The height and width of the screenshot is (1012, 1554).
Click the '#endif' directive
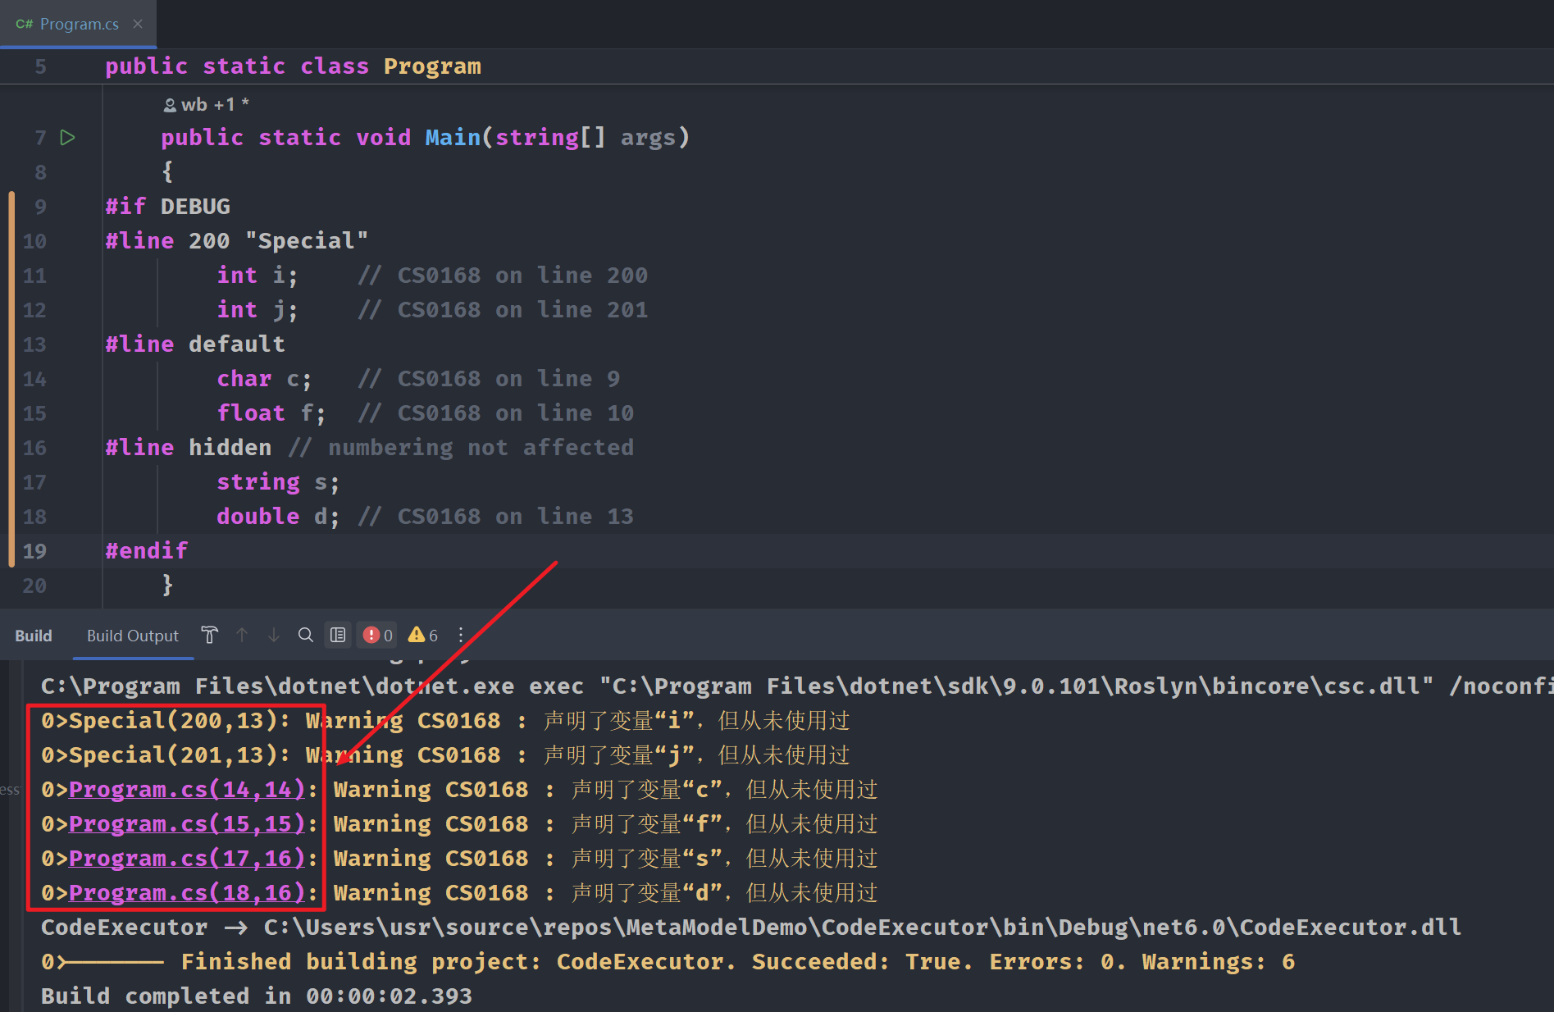point(147,551)
